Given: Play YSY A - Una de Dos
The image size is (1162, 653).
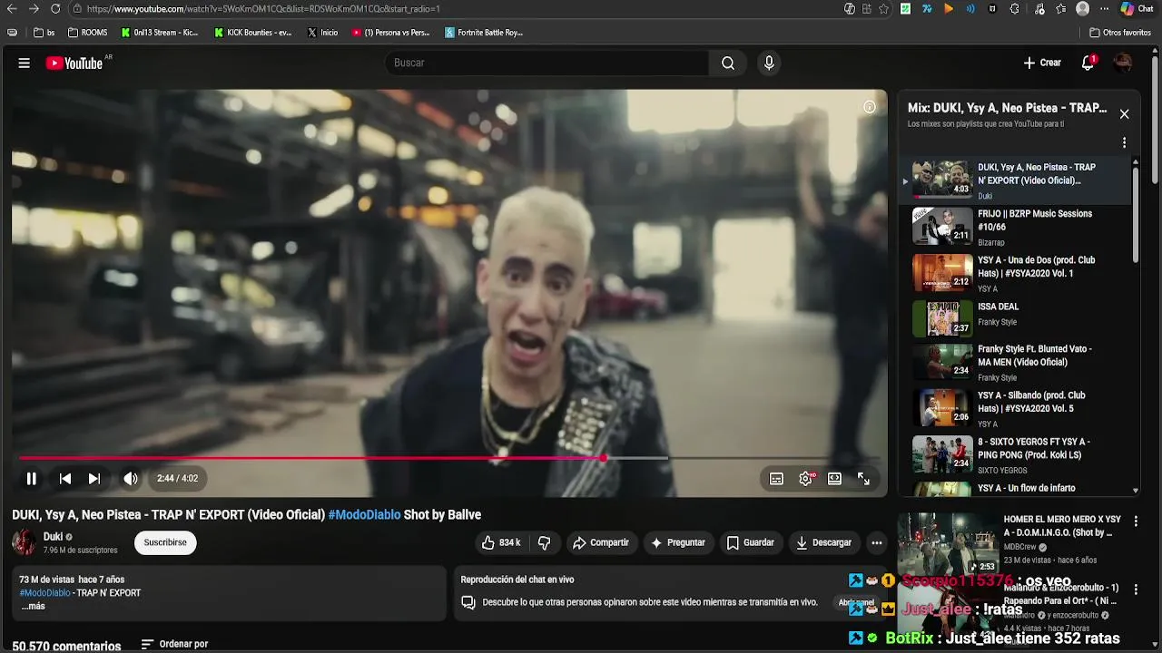Looking at the screenshot, I should coord(1017,272).
